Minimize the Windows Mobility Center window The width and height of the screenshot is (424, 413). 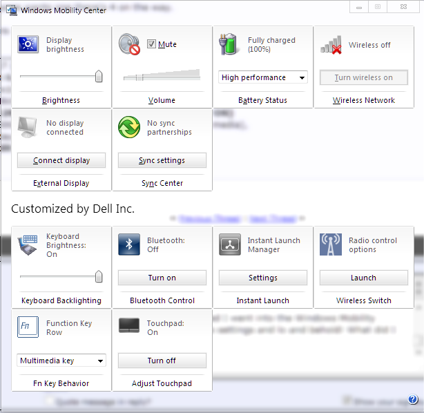[359, 7]
